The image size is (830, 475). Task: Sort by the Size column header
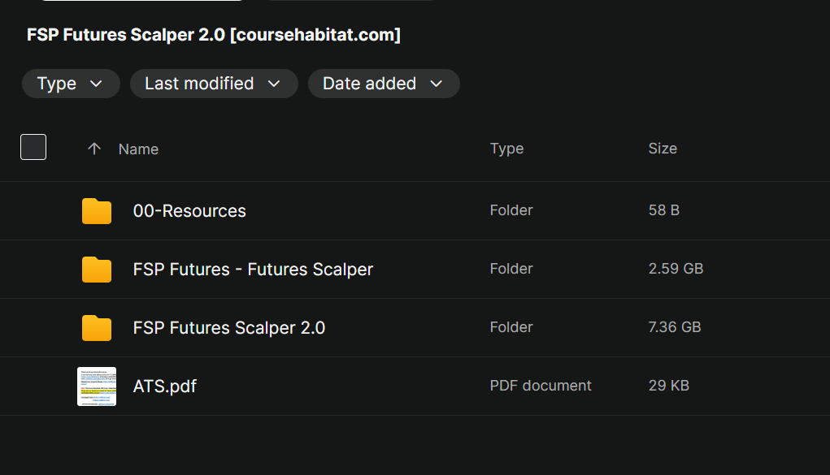pyautogui.click(x=663, y=149)
